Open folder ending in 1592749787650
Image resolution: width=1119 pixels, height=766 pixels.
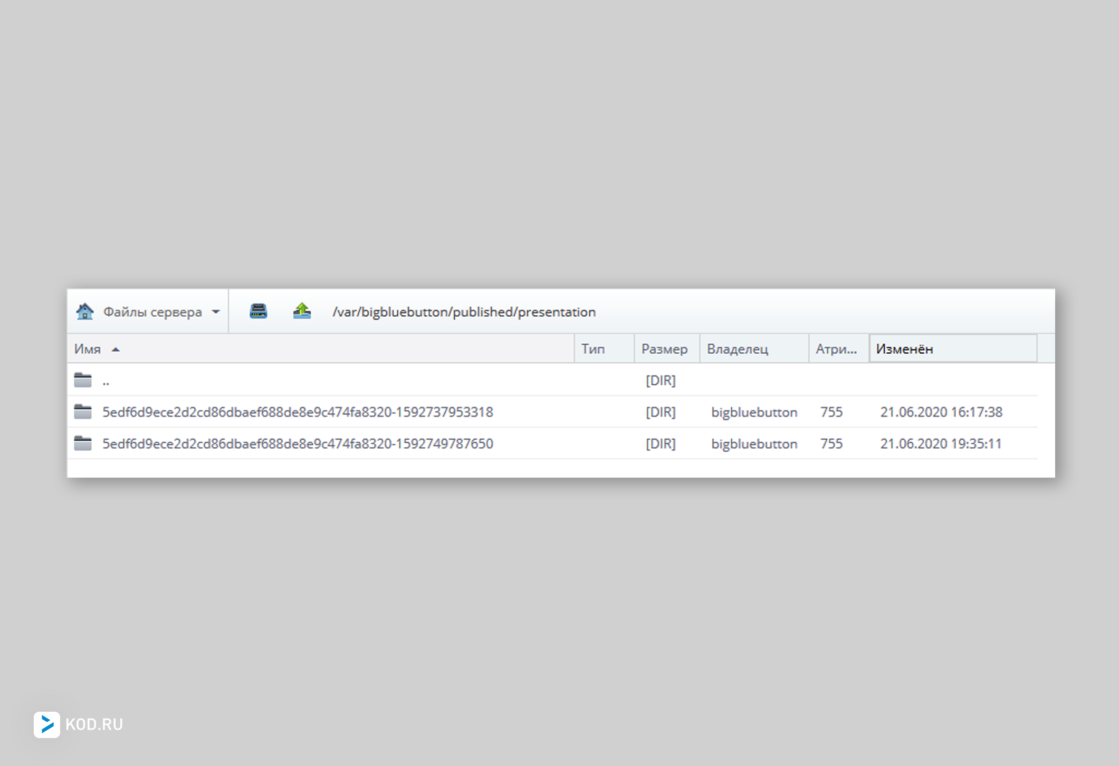click(x=298, y=444)
